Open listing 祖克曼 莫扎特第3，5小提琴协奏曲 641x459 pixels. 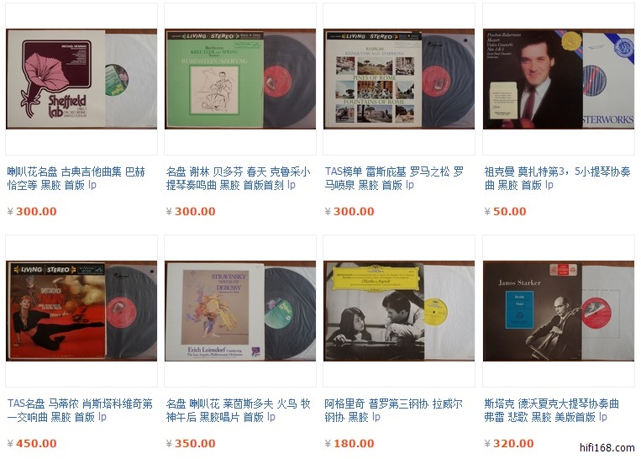(557, 178)
